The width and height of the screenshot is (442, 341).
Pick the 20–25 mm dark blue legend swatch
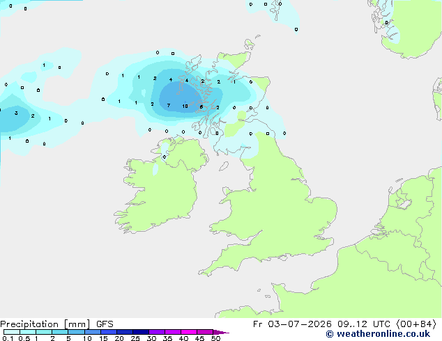pyautogui.click(x=124, y=332)
